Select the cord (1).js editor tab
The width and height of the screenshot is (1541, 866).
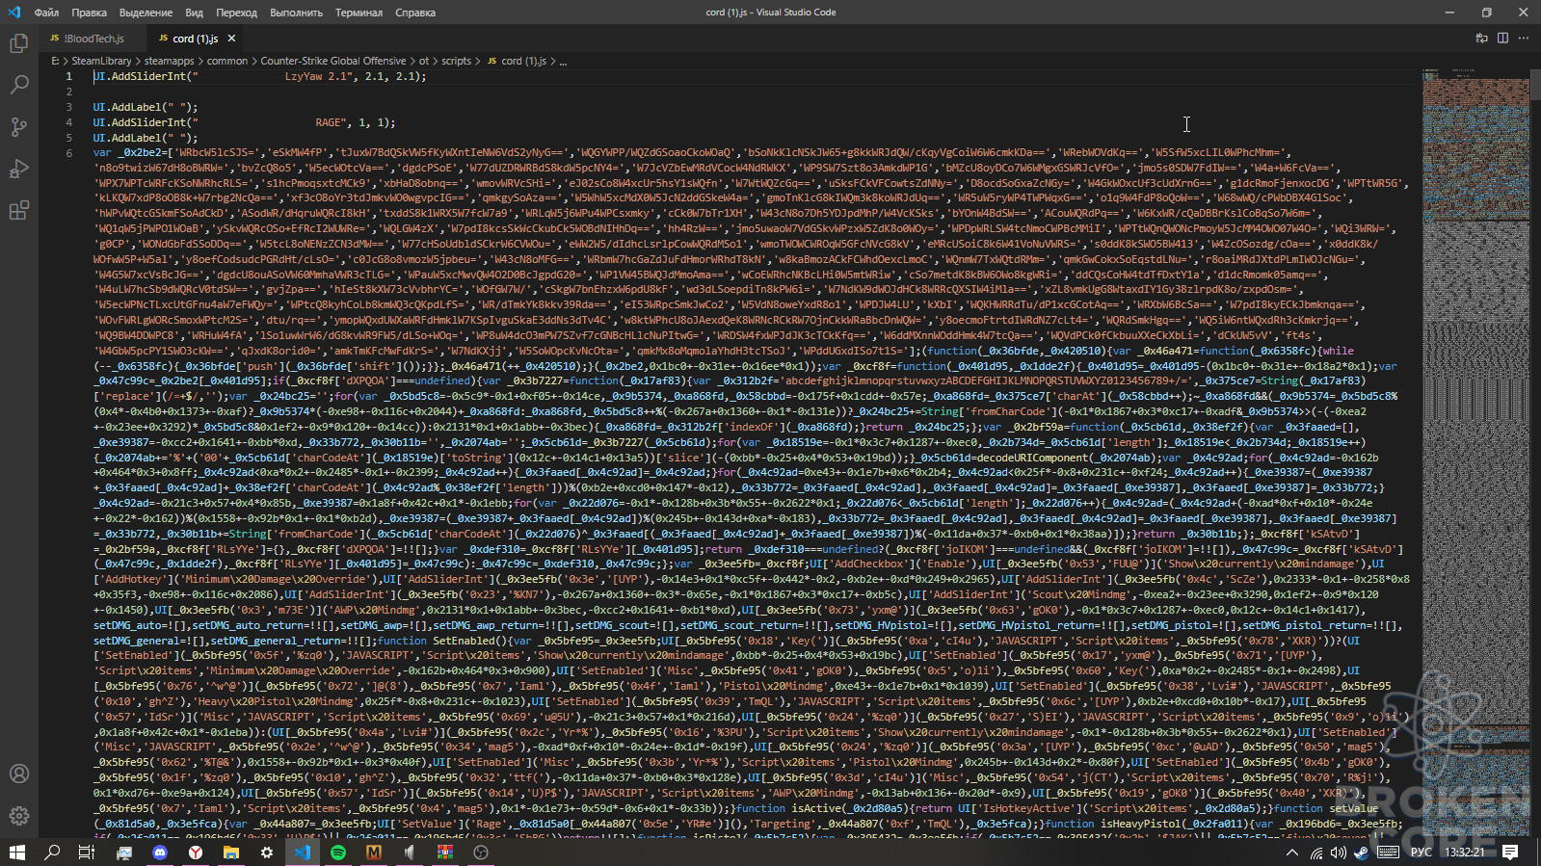point(195,39)
